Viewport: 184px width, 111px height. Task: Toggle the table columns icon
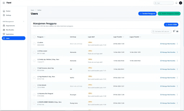click(x=177, y=31)
